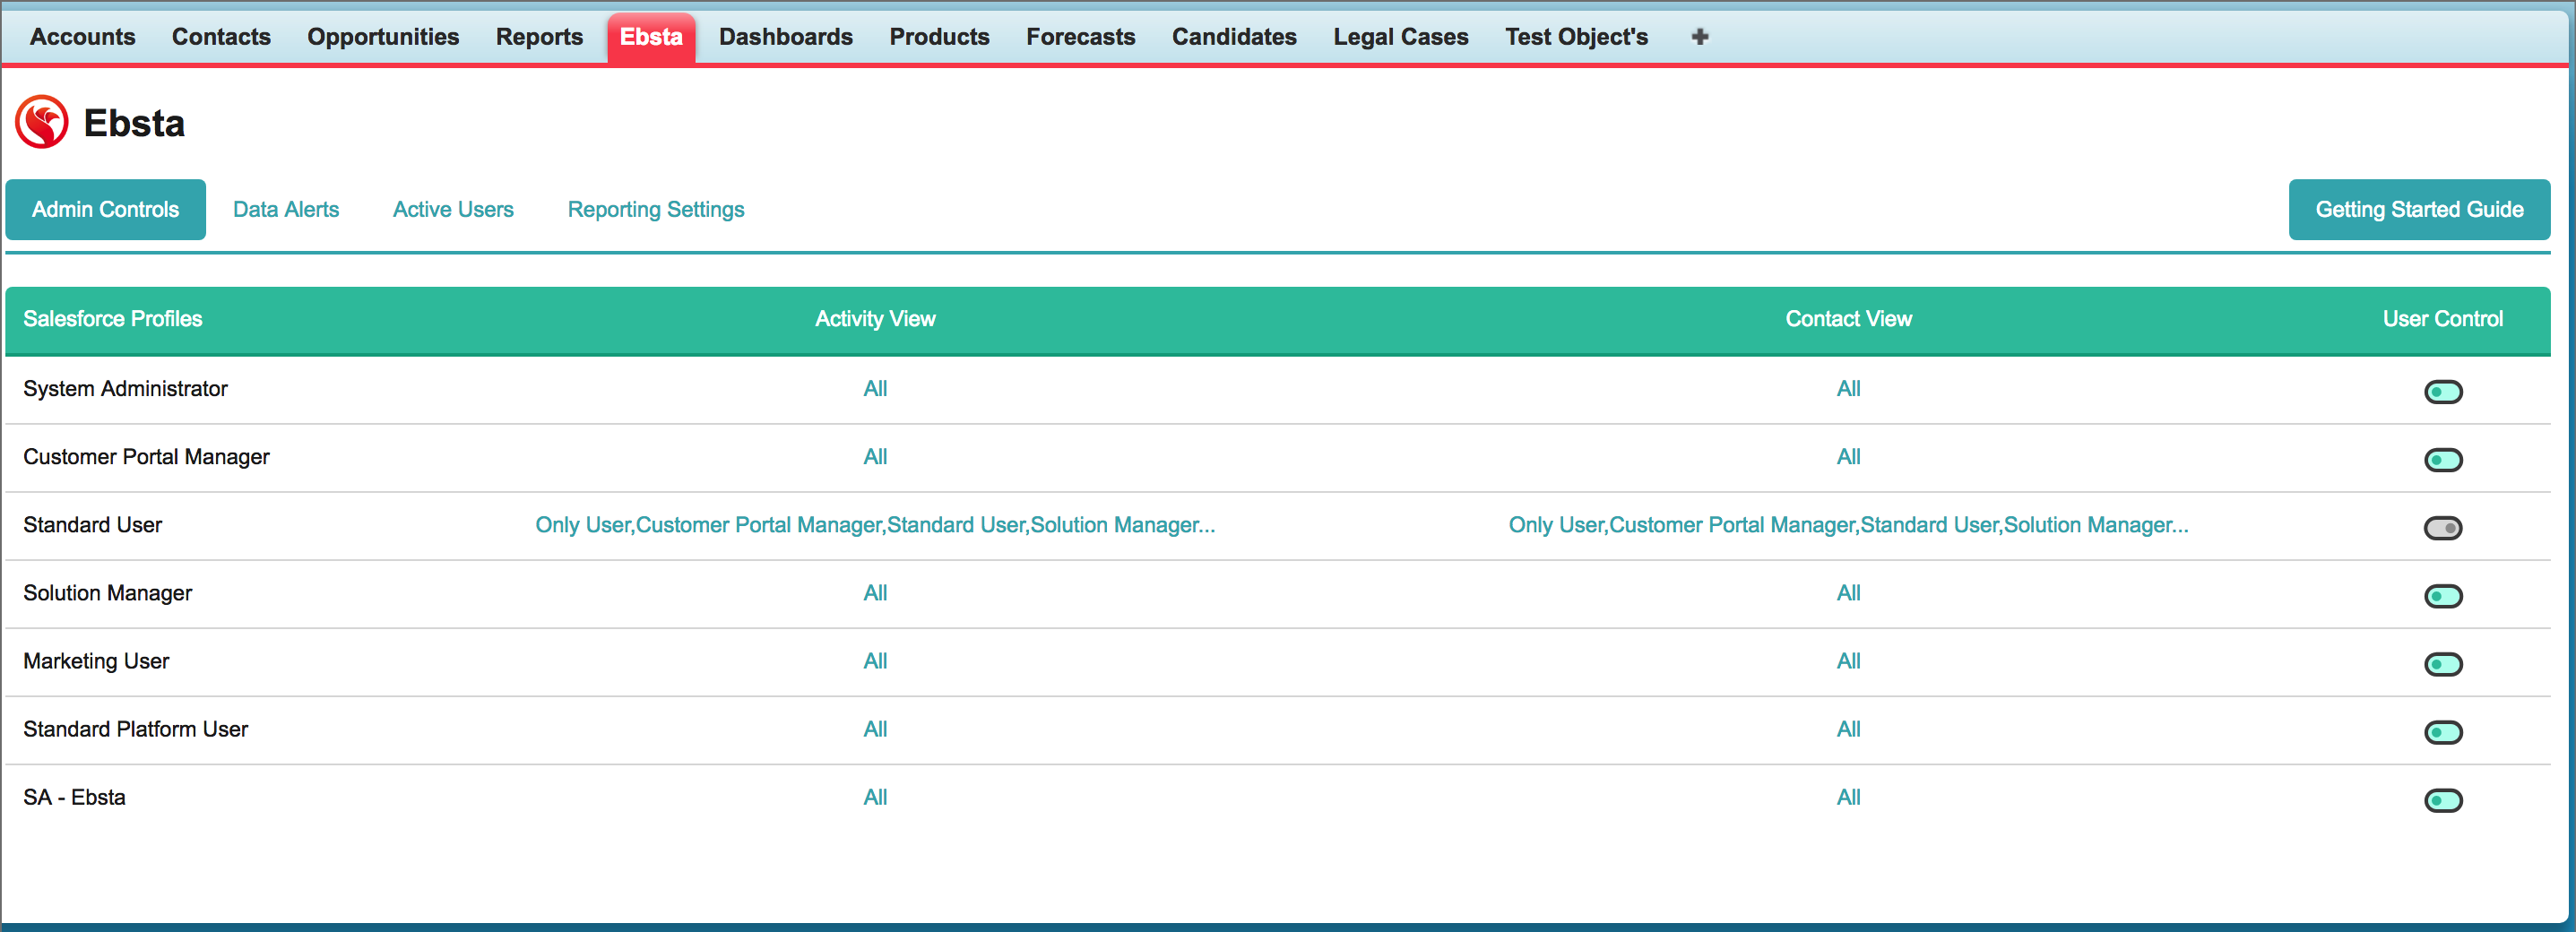Toggle User Control for SA - Ebsta
This screenshot has height=932, width=2576.
[2442, 800]
